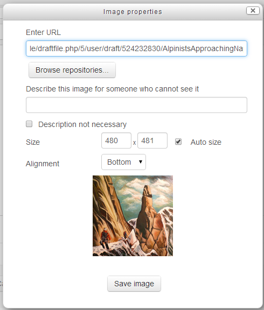Click the Description not necessary label
This screenshot has width=264, height=310.
click(x=82, y=124)
